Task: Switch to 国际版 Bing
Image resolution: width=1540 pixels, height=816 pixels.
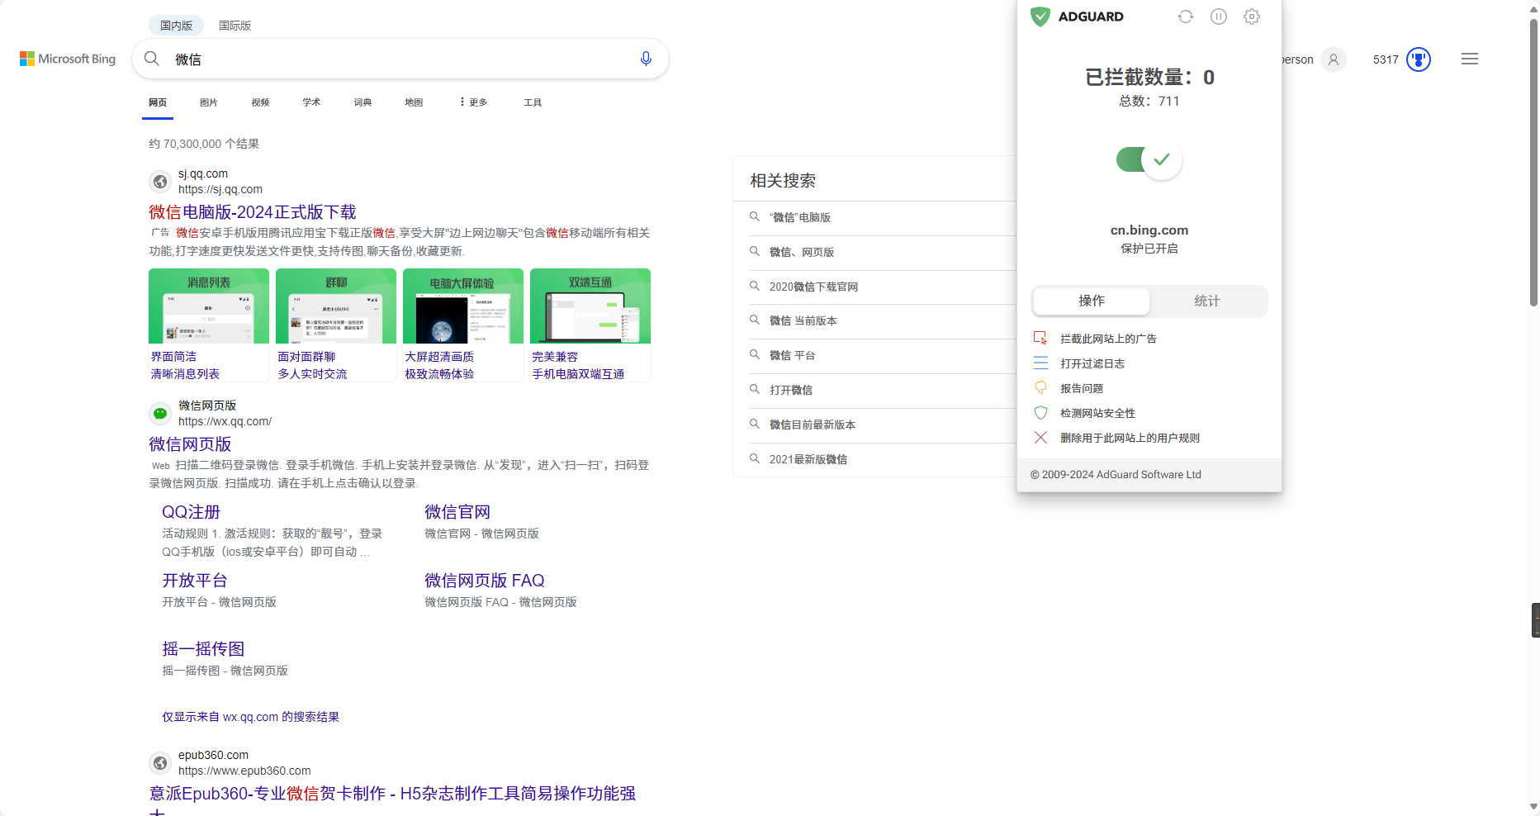Action: pos(235,26)
